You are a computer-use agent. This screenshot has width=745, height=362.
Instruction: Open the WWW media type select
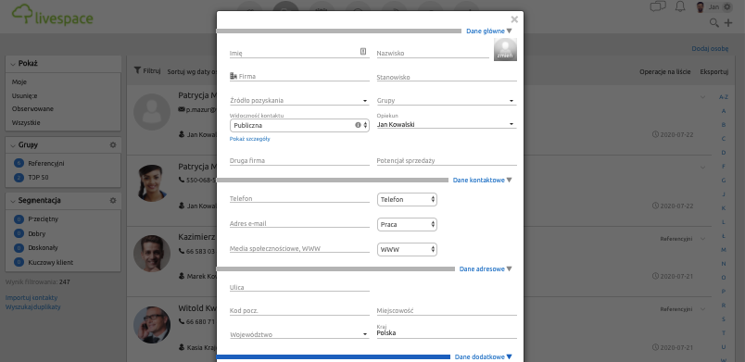[x=407, y=249]
